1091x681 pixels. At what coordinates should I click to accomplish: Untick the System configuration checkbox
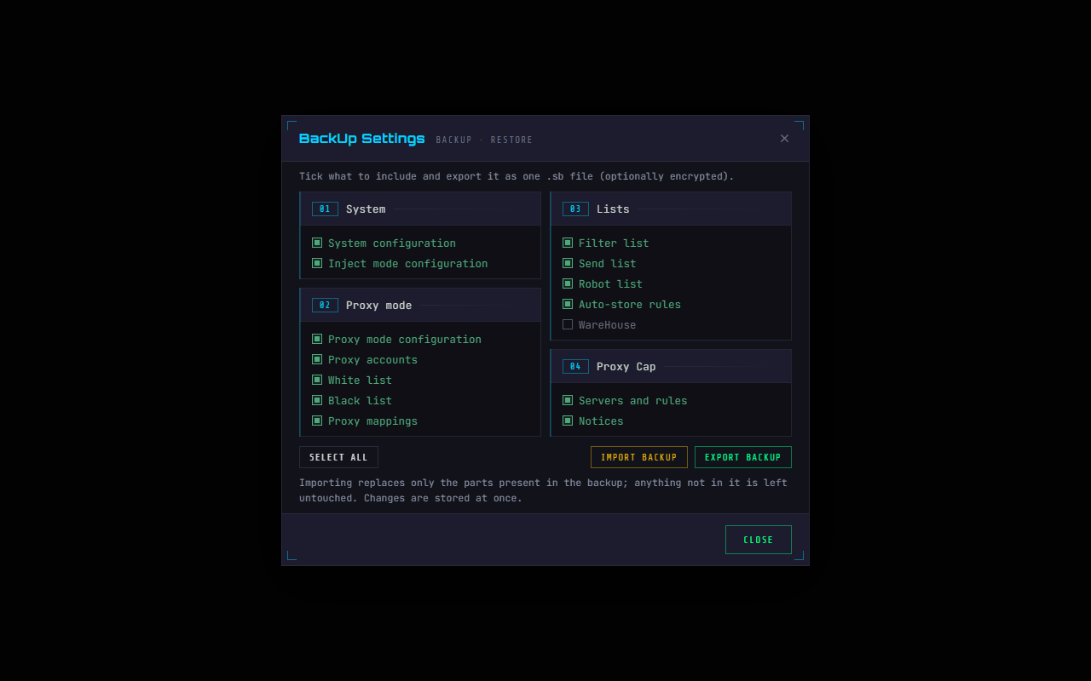pos(317,243)
